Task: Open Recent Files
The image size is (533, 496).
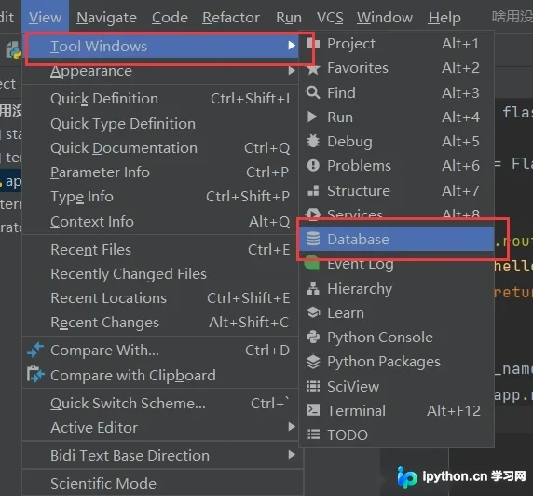Action: tap(160, 249)
